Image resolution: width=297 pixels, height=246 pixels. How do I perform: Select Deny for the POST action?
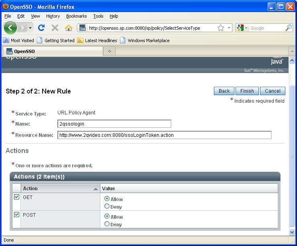click(x=107, y=224)
